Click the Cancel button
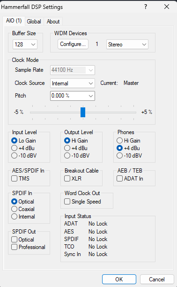The width and height of the screenshot is (177, 287). coord(157,279)
